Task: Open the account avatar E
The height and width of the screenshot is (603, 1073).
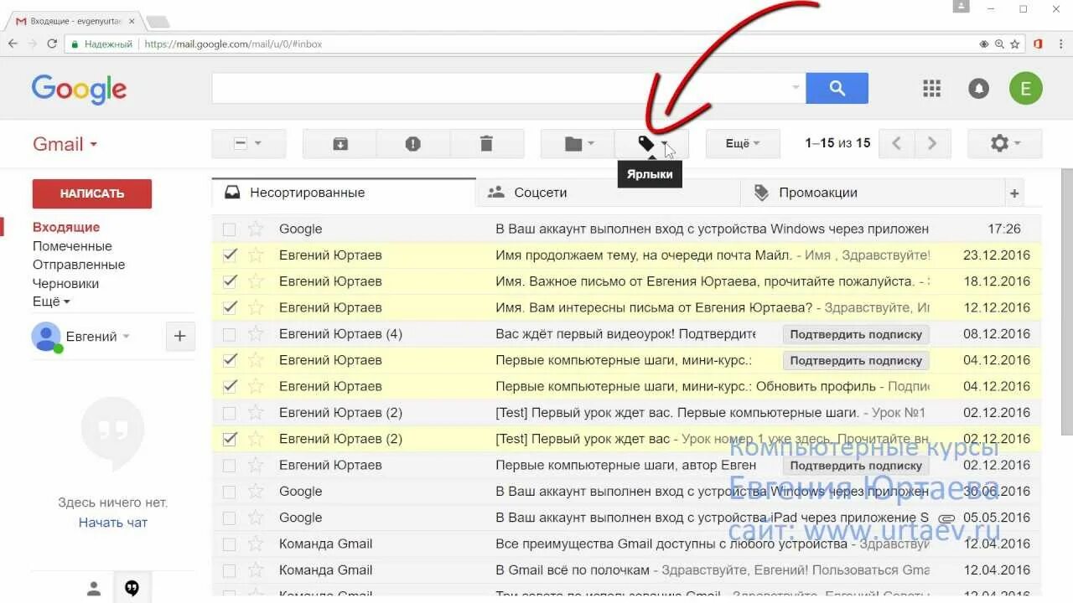Action: pos(1026,88)
